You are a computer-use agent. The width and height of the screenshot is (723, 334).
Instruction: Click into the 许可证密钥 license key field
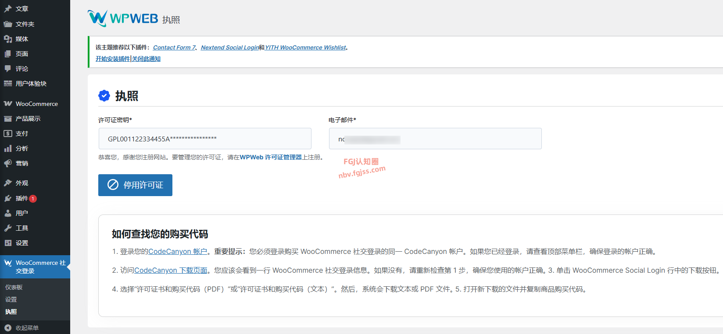tap(205, 139)
